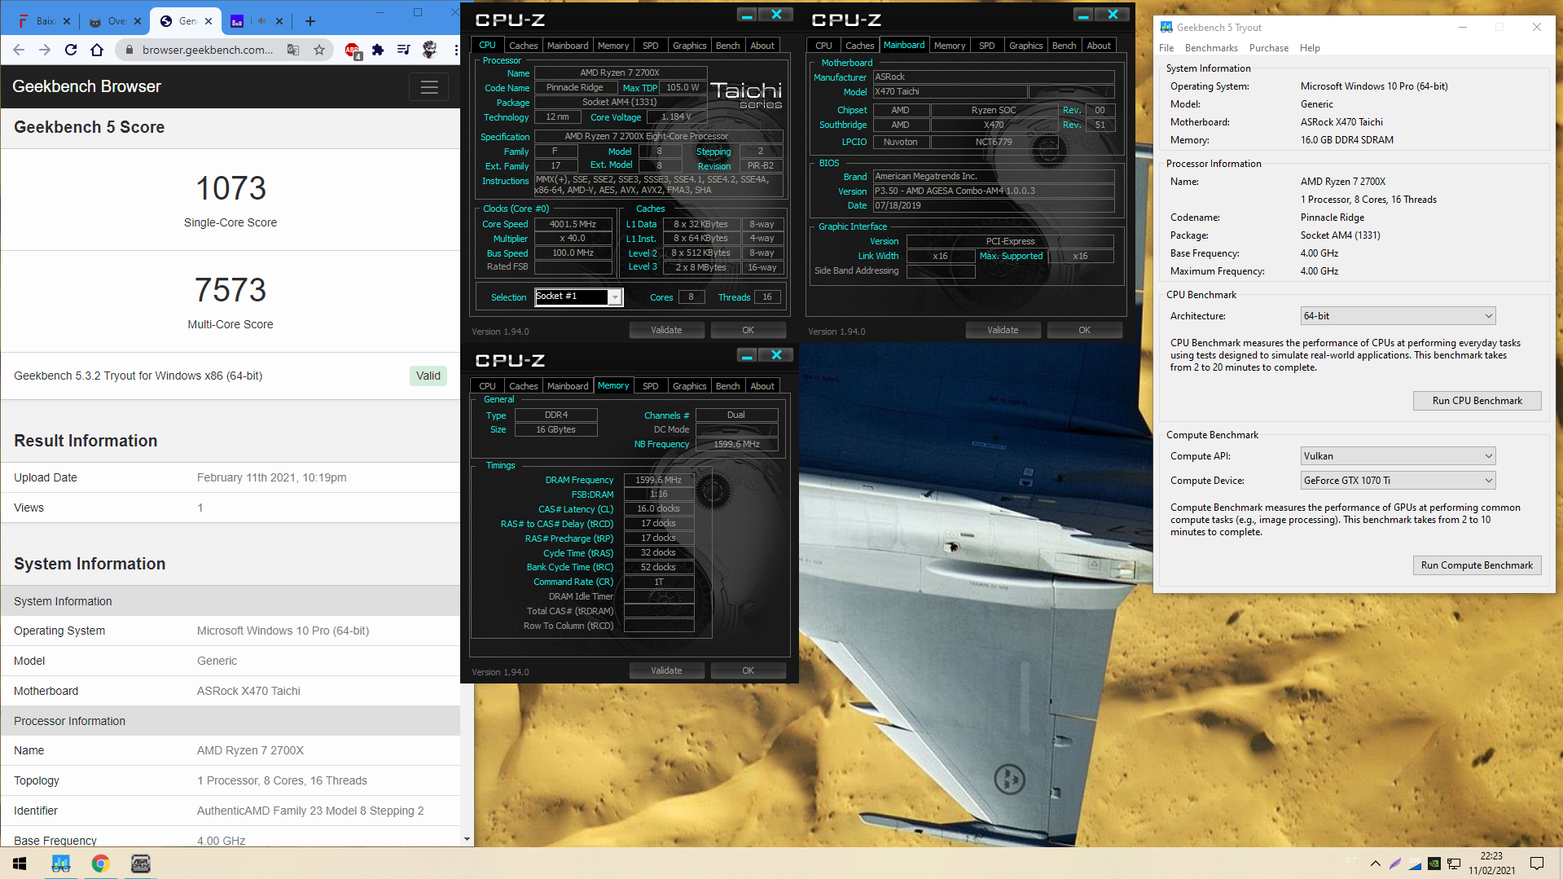The width and height of the screenshot is (1563, 879).
Task: Click the NVIDIA tray icon
Action: coord(1434,864)
